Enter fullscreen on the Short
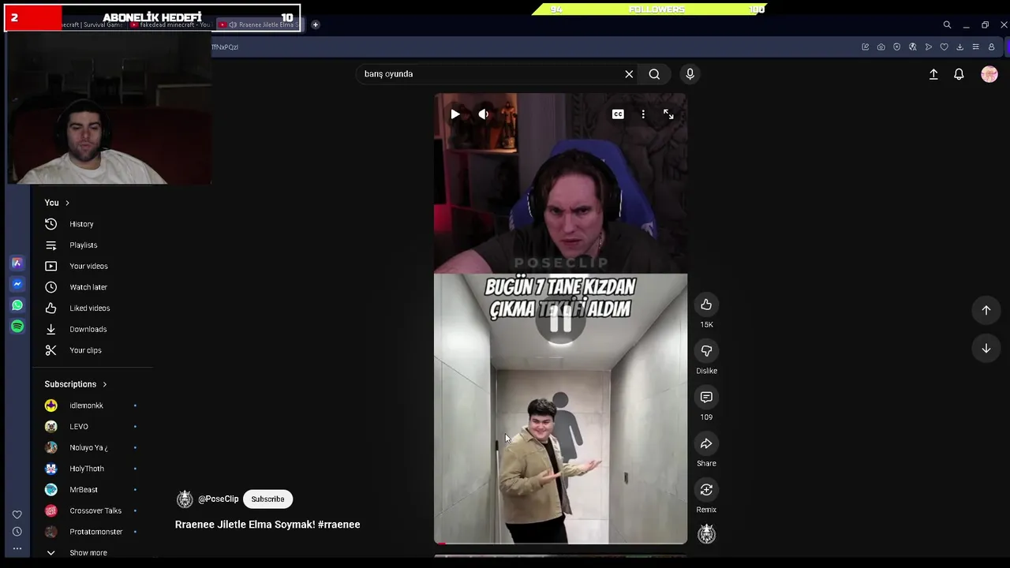The image size is (1010, 568). tap(668, 114)
